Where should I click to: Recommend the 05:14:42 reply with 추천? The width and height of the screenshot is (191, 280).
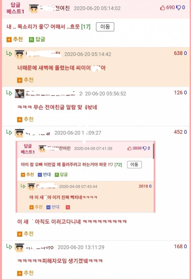click(25, 80)
